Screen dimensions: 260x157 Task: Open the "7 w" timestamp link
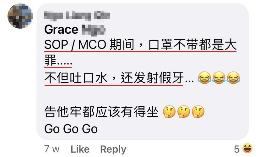pos(52,149)
